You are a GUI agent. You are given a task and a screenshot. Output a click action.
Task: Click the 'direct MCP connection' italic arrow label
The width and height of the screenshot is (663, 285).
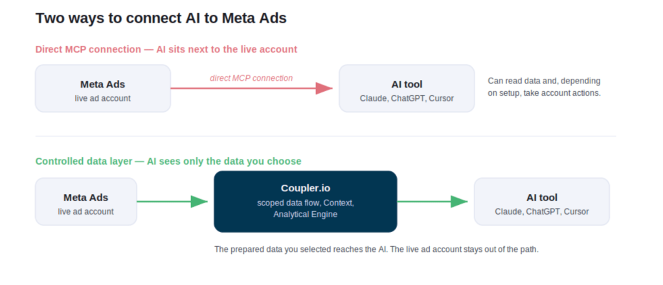pyautogui.click(x=251, y=78)
